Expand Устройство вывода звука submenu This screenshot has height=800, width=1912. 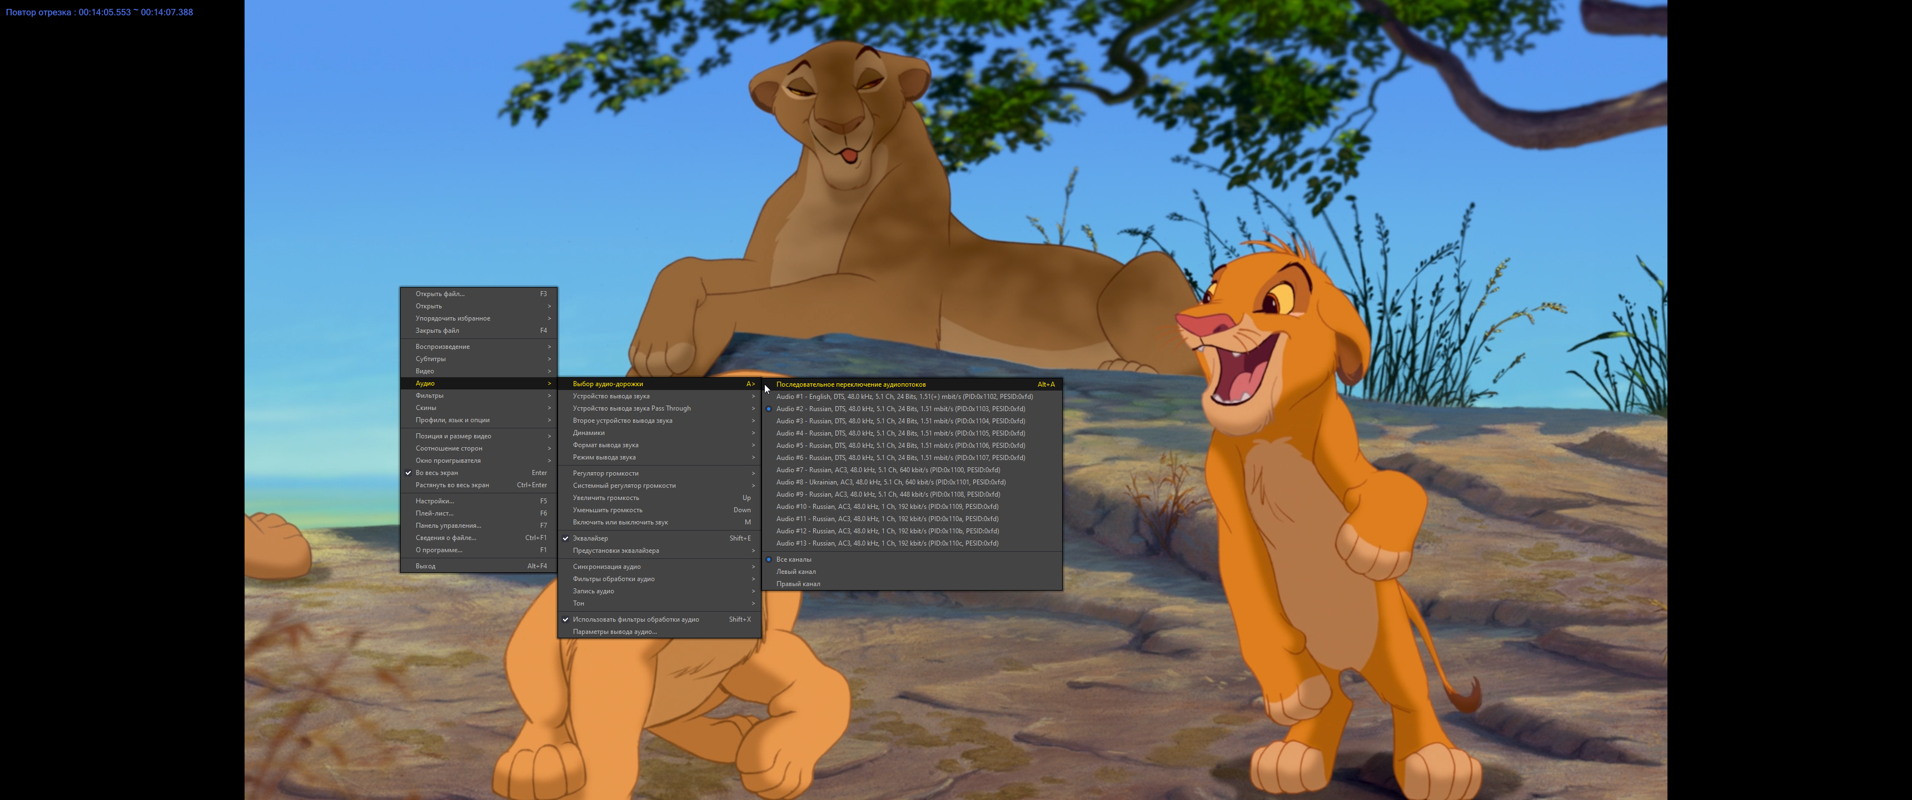pos(611,396)
